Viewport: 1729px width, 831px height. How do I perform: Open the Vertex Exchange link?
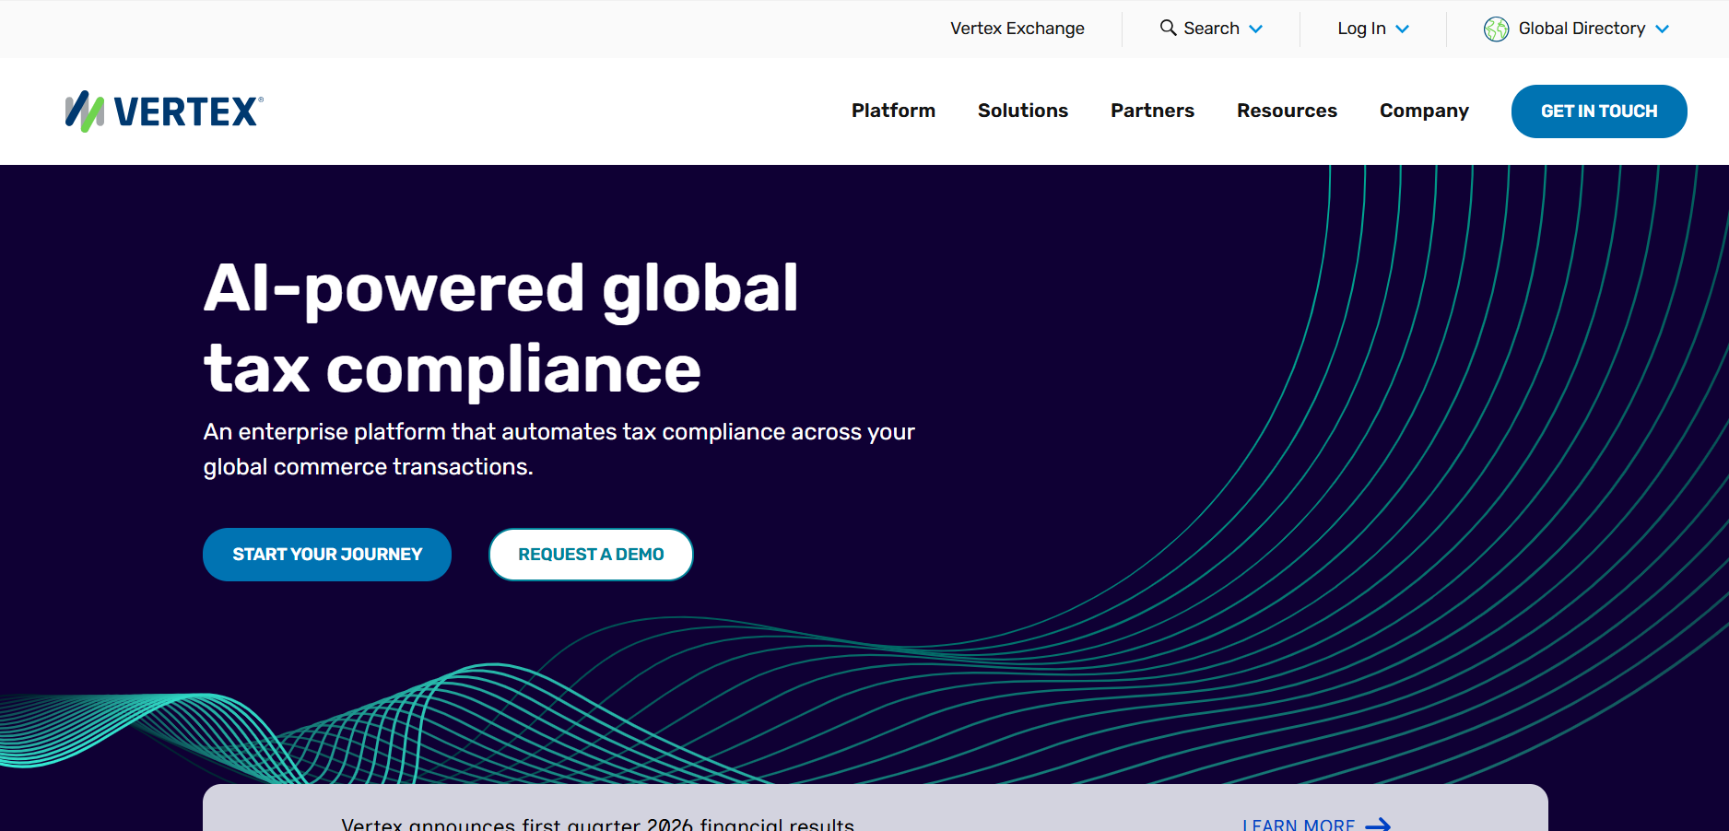pos(1017,29)
